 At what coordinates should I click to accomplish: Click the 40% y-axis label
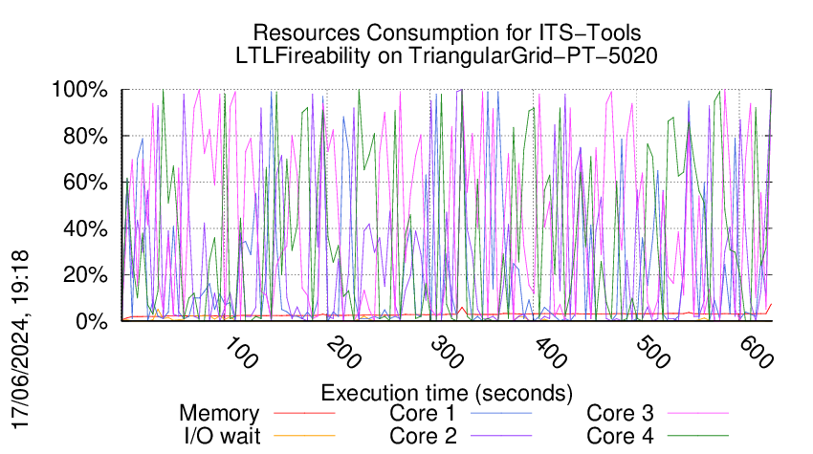point(85,228)
